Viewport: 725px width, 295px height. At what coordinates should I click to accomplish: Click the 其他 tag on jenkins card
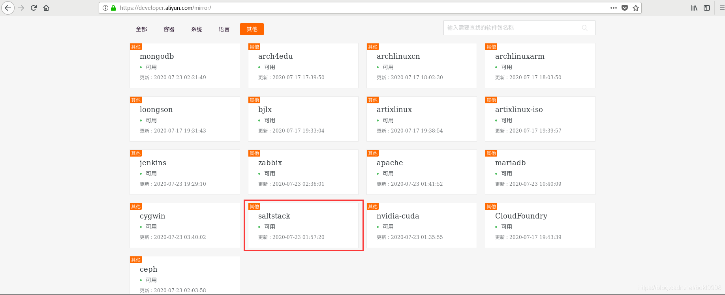tap(136, 153)
